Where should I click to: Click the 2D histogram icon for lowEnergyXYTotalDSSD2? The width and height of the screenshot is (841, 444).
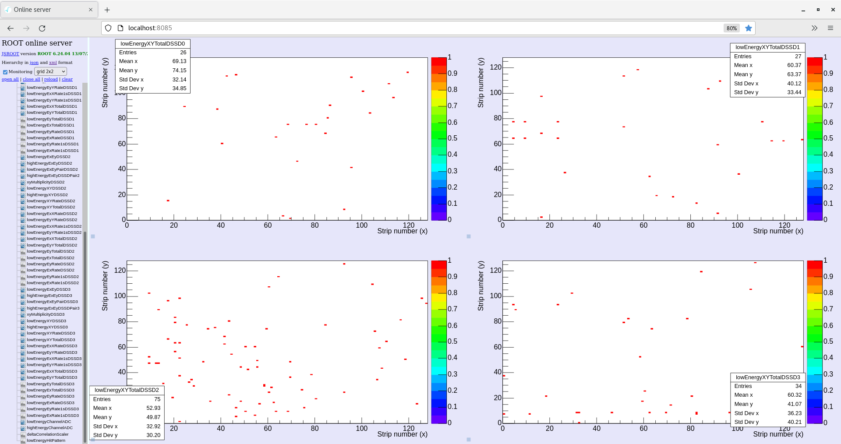click(x=23, y=207)
